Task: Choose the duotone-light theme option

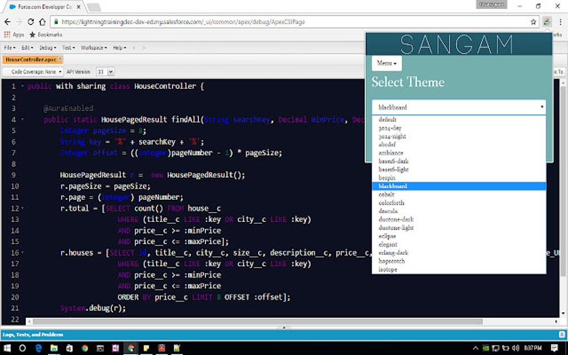Action: click(x=459, y=228)
